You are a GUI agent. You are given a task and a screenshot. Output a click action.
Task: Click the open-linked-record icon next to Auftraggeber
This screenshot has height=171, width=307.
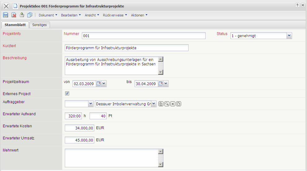pos(161,104)
